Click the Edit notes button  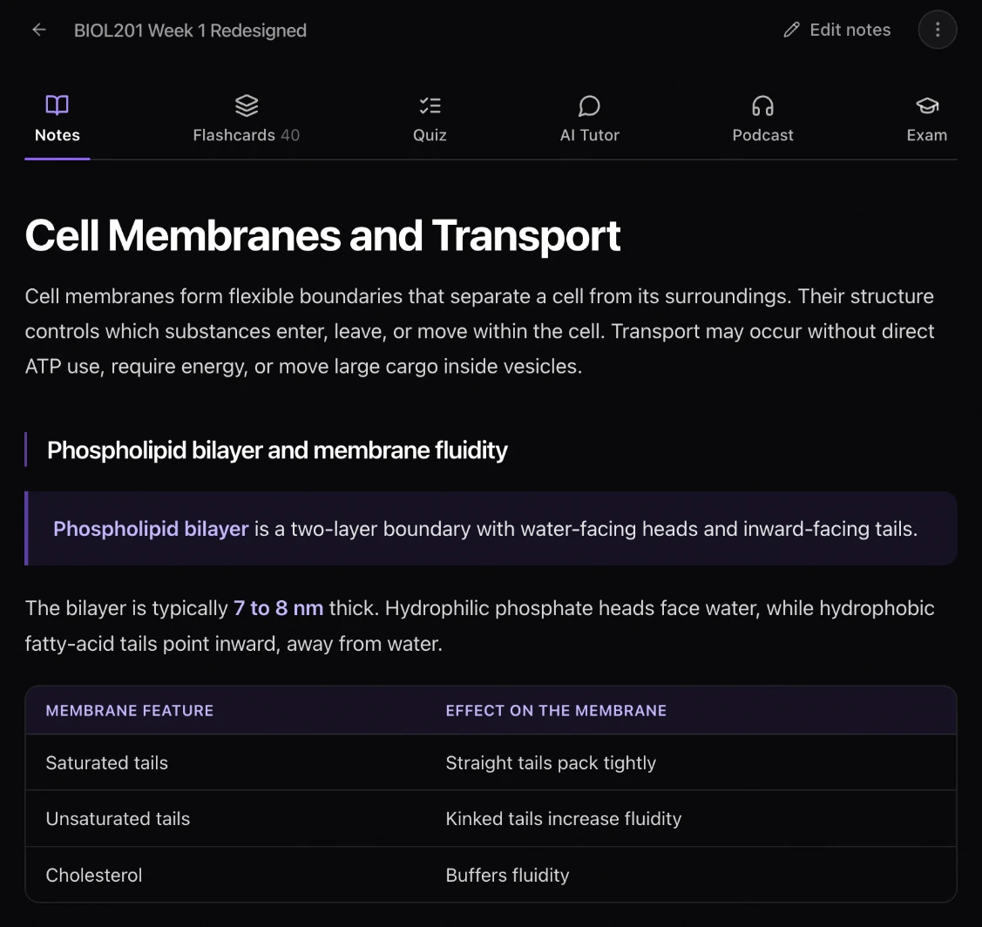[x=836, y=30]
